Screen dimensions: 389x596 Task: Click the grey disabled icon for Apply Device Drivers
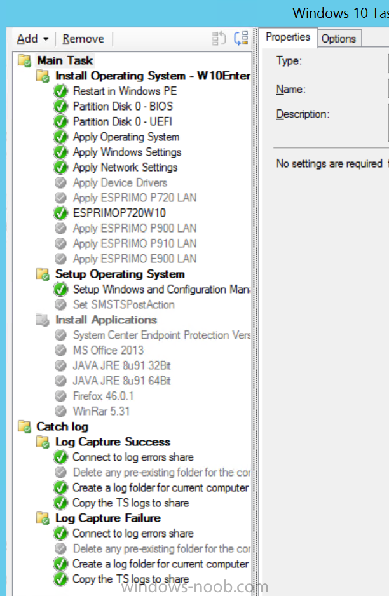61,182
